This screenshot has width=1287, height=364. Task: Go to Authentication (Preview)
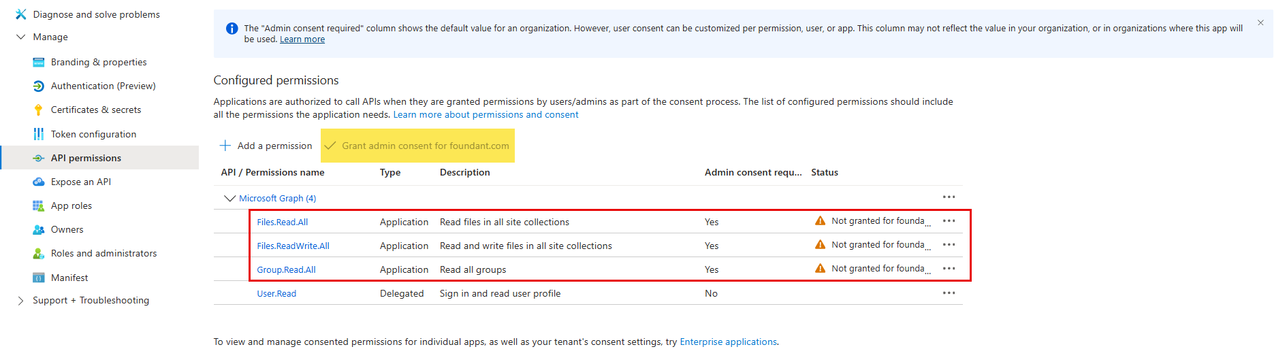point(103,86)
